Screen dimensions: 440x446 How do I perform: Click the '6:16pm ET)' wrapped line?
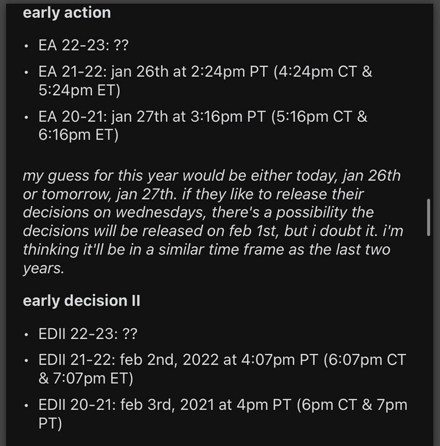[x=78, y=135]
